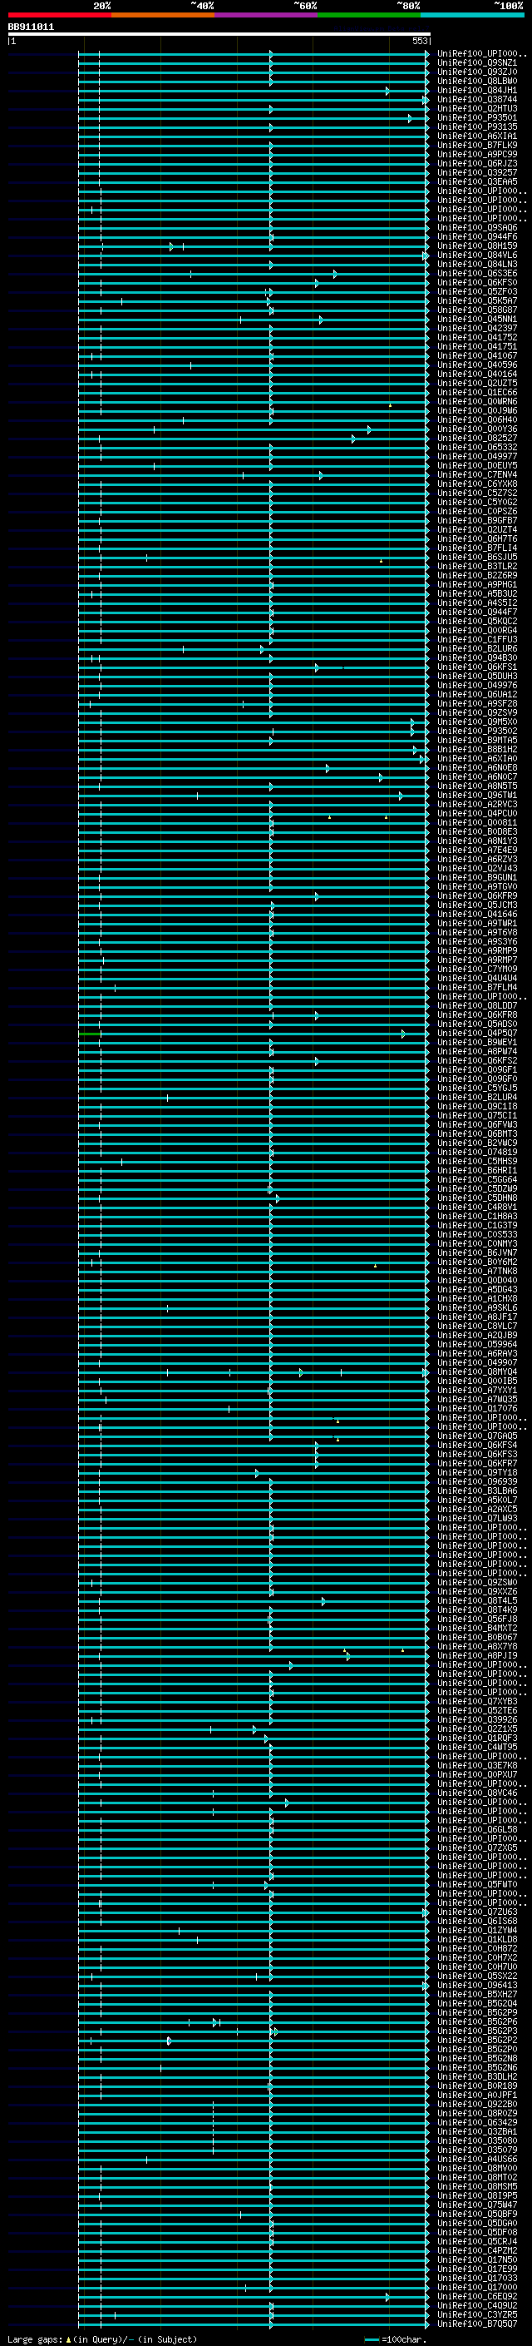Select the UniRef100_Q9SAQ6 label
This screenshot has width=532, height=2346.
pyautogui.click(x=477, y=228)
